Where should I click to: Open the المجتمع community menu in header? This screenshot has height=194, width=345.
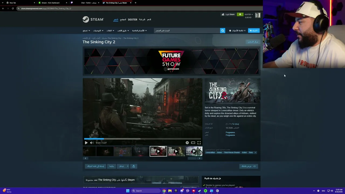point(123,19)
